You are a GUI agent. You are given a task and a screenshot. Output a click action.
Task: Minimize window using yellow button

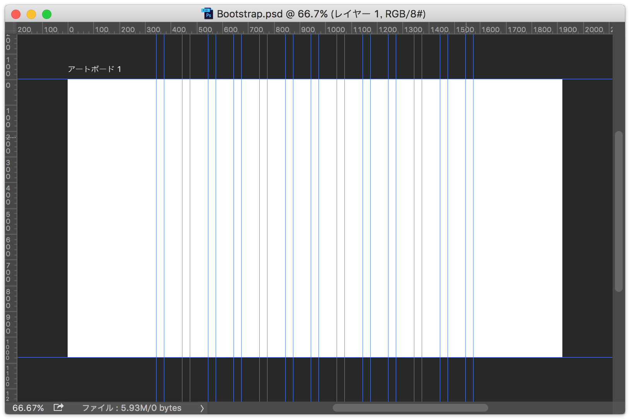31,14
